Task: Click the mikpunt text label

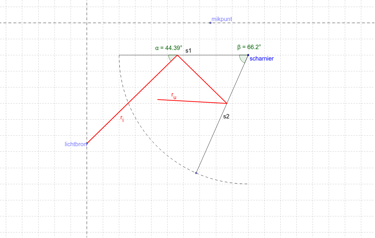Action: tap(222, 19)
